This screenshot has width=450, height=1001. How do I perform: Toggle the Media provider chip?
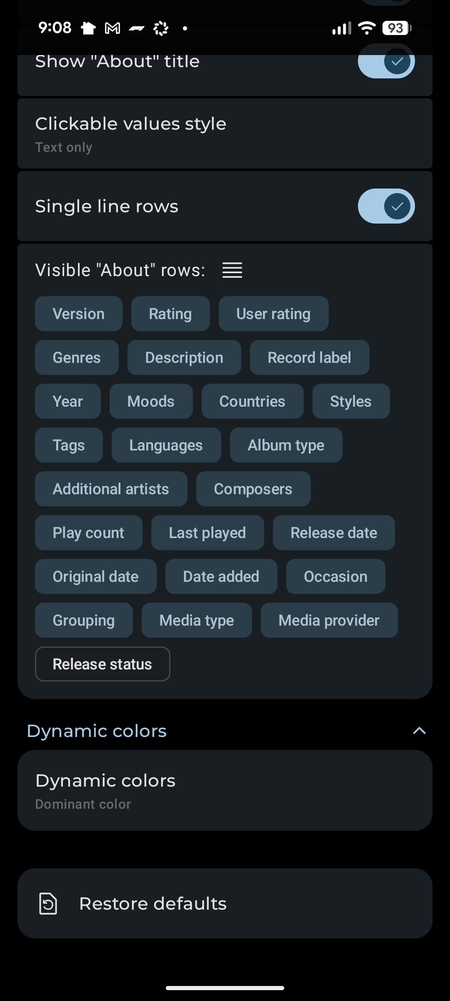[x=329, y=620]
